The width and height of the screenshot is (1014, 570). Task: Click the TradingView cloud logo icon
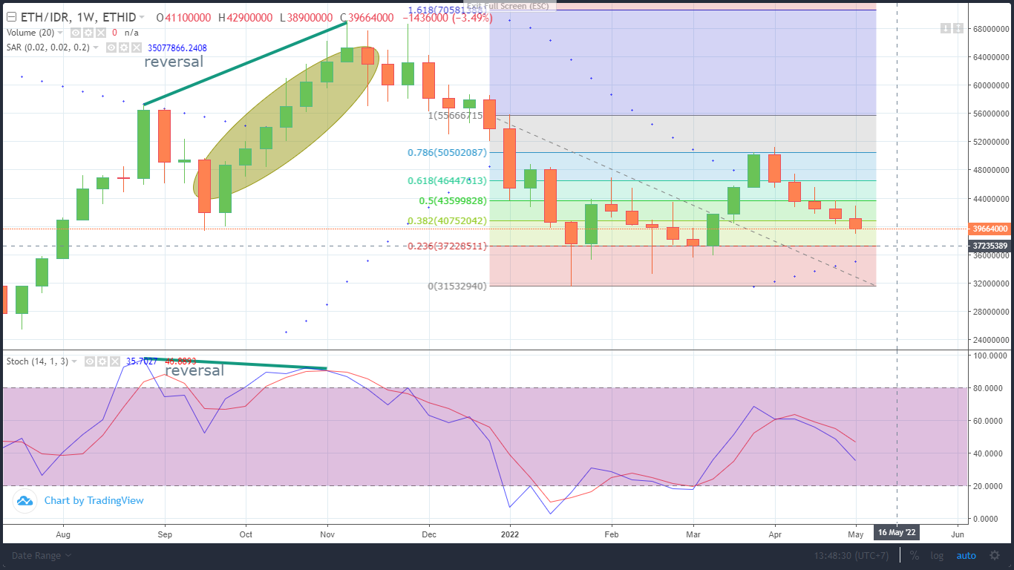[25, 501]
